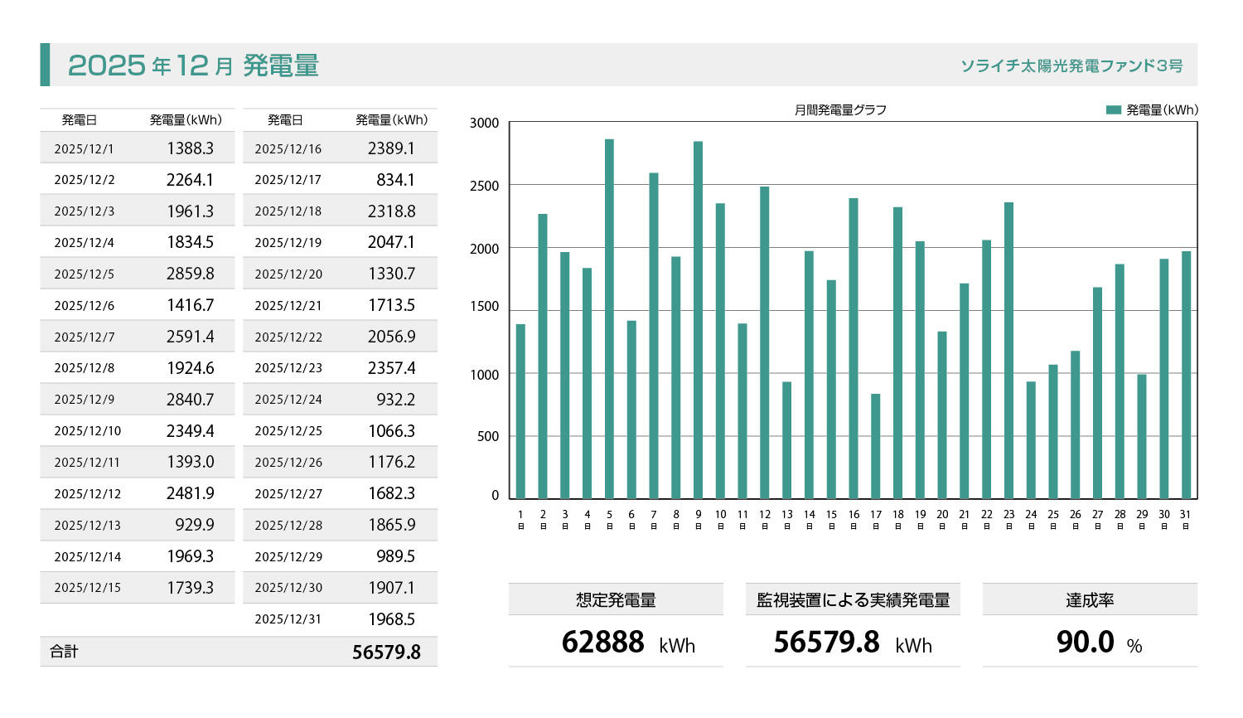The width and height of the screenshot is (1243, 718).
Task: Click the ソライチ太陽光発電ファンド3号 title text
Action: tap(1071, 65)
